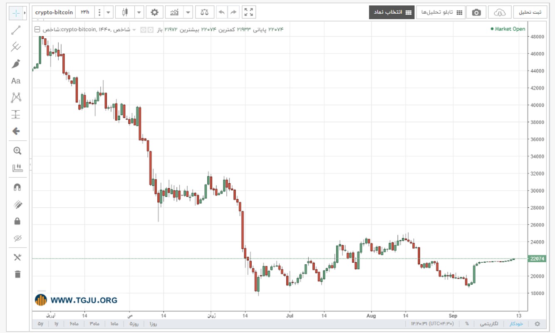
Task: Take a chart snapshot with camera
Action: 476,12
